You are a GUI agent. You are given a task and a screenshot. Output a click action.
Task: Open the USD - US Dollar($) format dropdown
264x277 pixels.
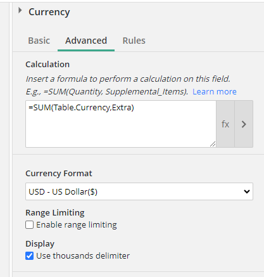pyautogui.click(x=139, y=191)
